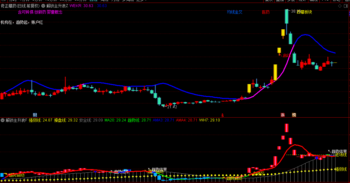Open the indicator menu beside 奇正藏药 title

tap(43, 6)
